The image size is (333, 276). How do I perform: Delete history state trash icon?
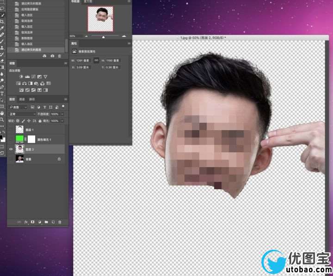[60, 56]
